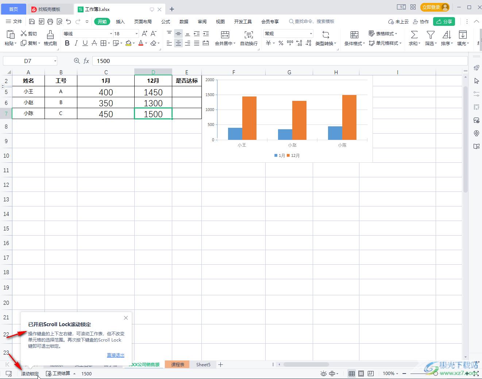
Task: Toggle horizontal center alignment
Action: pos(178,43)
